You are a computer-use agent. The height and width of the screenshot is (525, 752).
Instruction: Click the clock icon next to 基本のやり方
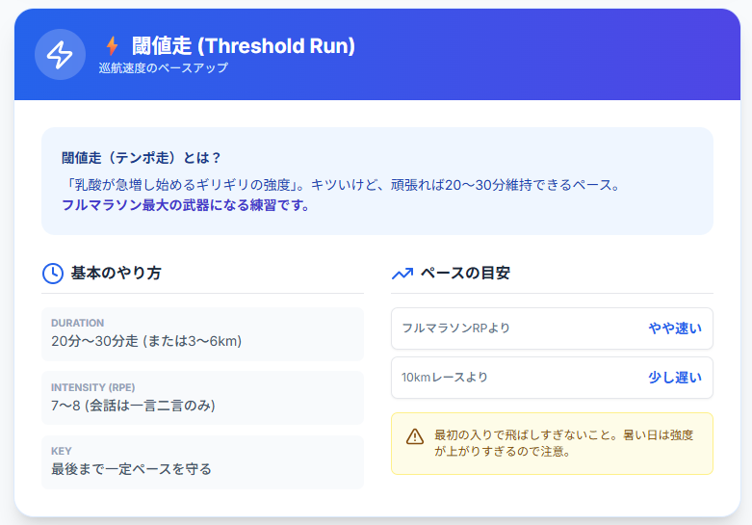[x=52, y=274]
